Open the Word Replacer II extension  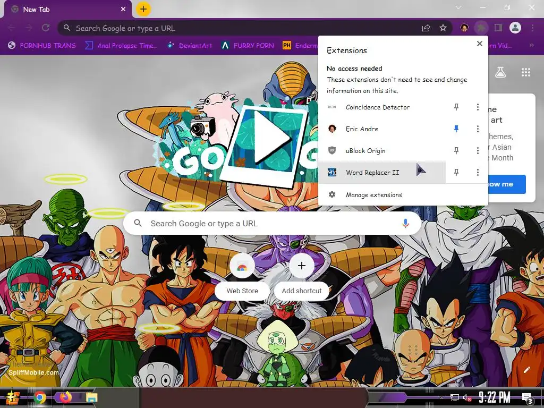(381, 173)
